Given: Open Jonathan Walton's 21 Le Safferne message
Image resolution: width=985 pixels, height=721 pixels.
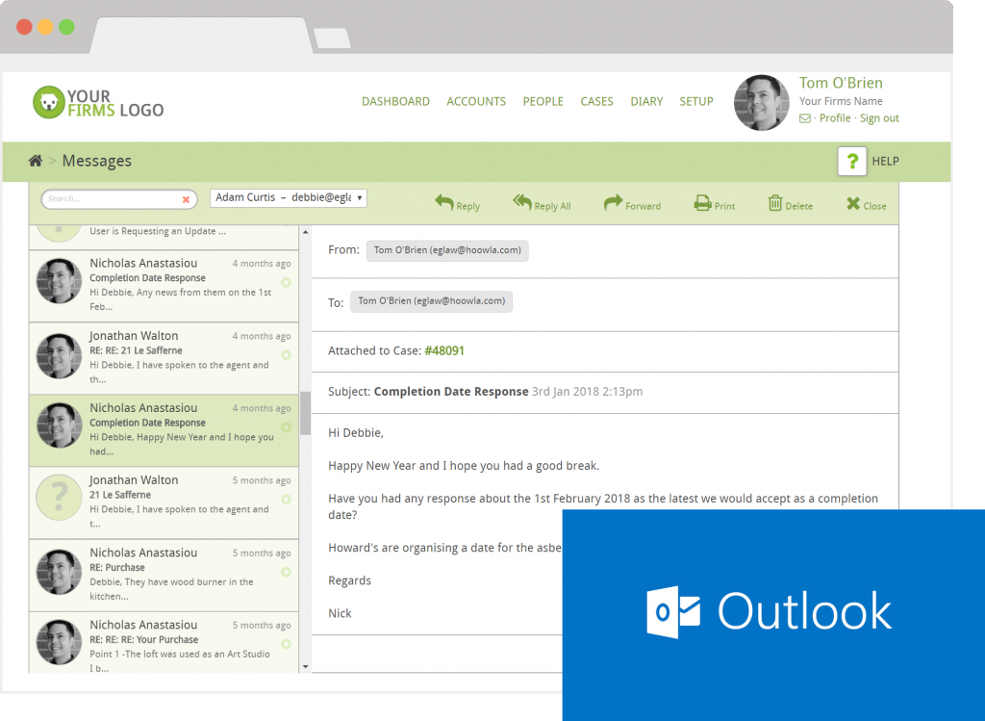Looking at the screenshot, I should [164, 502].
